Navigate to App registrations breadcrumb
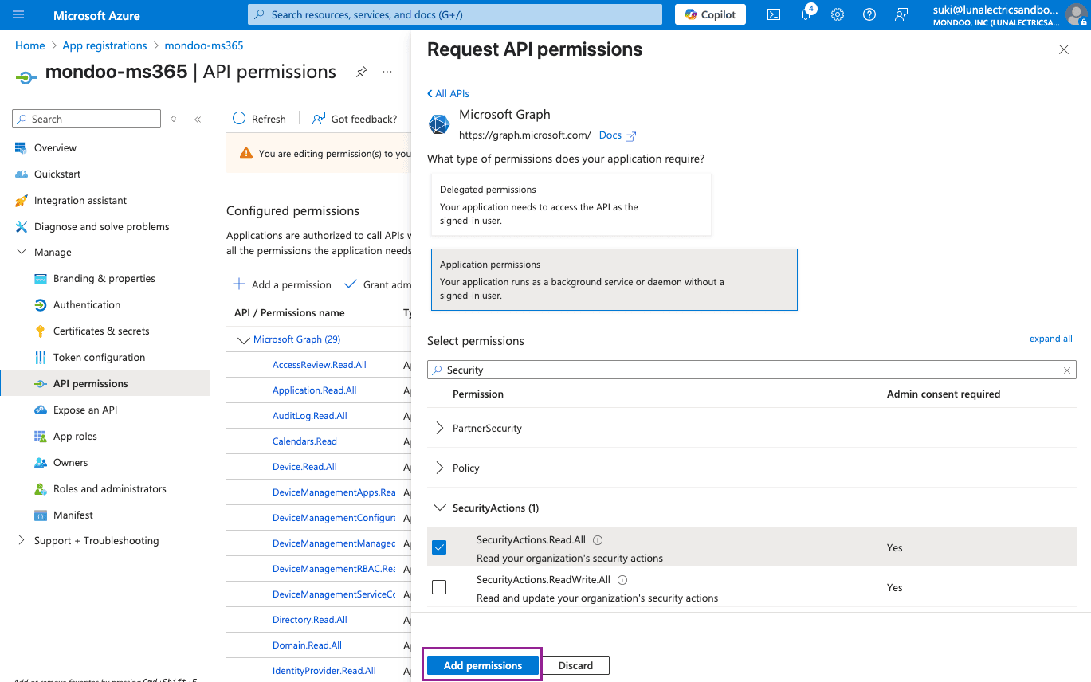This screenshot has height=682, width=1091. pos(104,45)
